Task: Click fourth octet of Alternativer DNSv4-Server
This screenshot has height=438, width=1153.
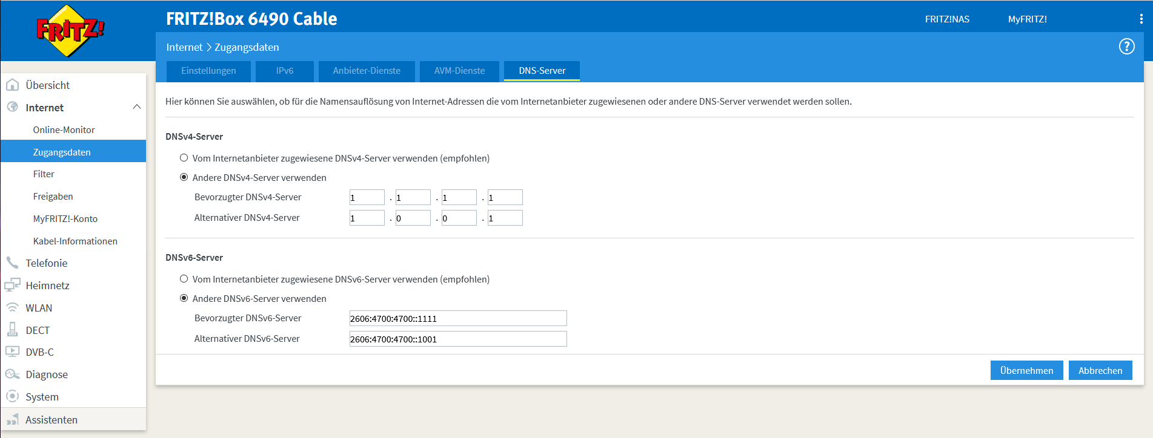Action: pos(505,218)
